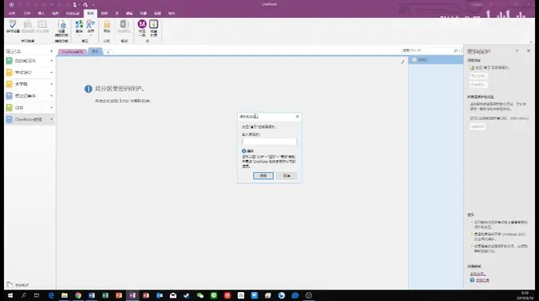Image resolution: width=539 pixels, height=301 pixels.
Task: Focus the password input field in dialog
Action: pyautogui.click(x=269, y=141)
